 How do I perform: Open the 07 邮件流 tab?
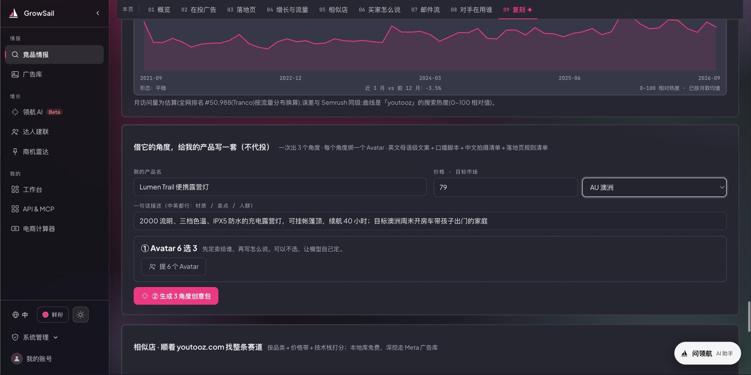426,10
